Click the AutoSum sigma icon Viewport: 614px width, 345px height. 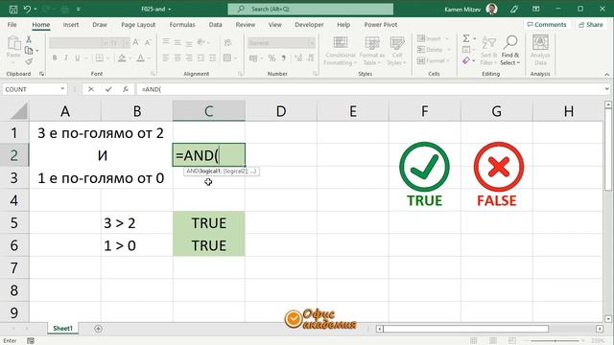coord(466,38)
